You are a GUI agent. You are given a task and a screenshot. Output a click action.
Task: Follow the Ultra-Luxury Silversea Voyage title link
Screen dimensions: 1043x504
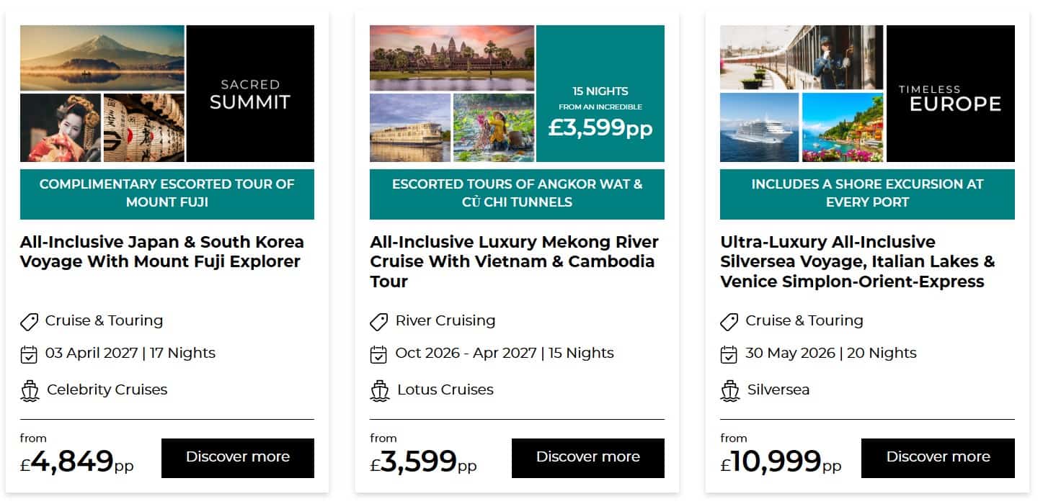[857, 261]
